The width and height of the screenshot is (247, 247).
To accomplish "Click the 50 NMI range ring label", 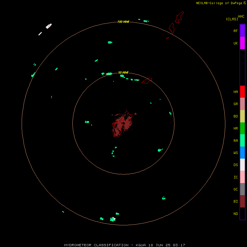I will [123, 72].
